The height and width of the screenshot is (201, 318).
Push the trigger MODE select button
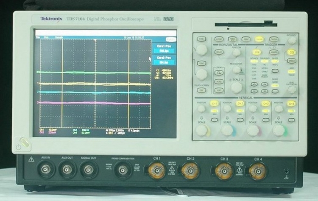click(x=275, y=91)
